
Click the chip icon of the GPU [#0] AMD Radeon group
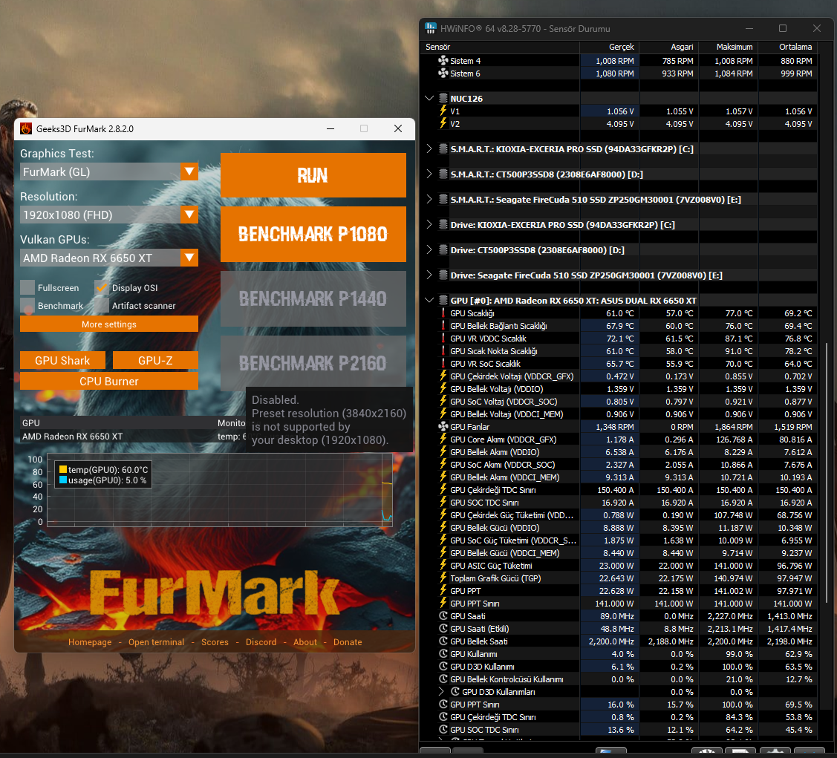pos(443,301)
